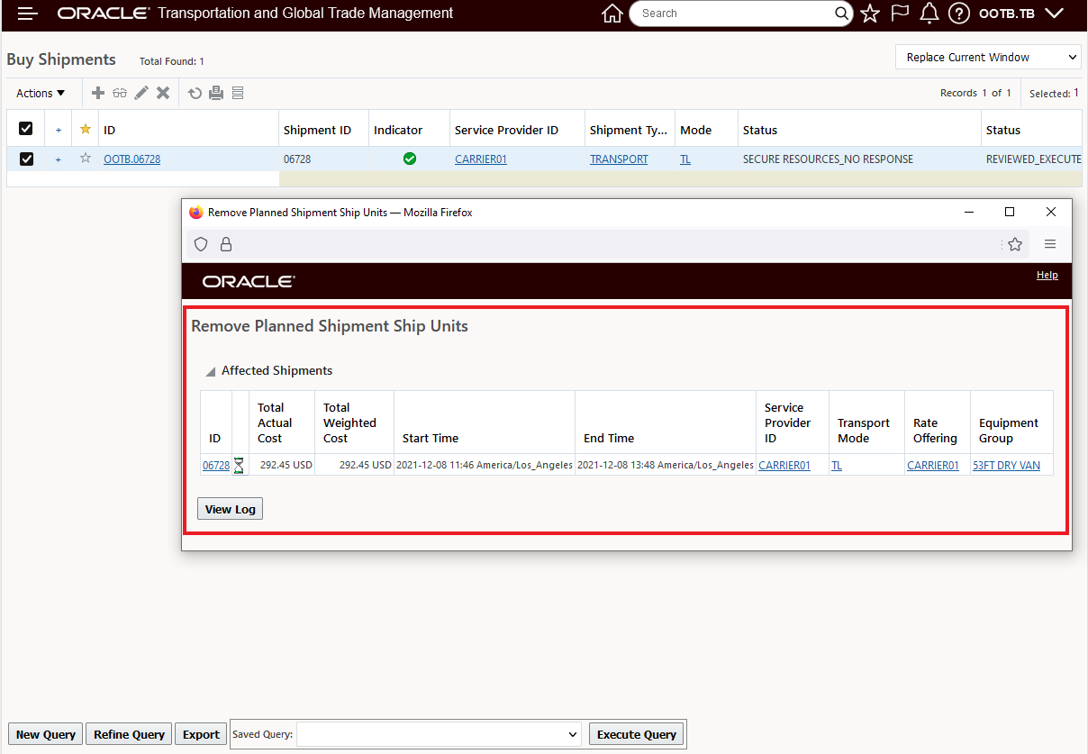Sort by Mode column header
Viewport: 1088px width, 754px height.
[695, 130]
